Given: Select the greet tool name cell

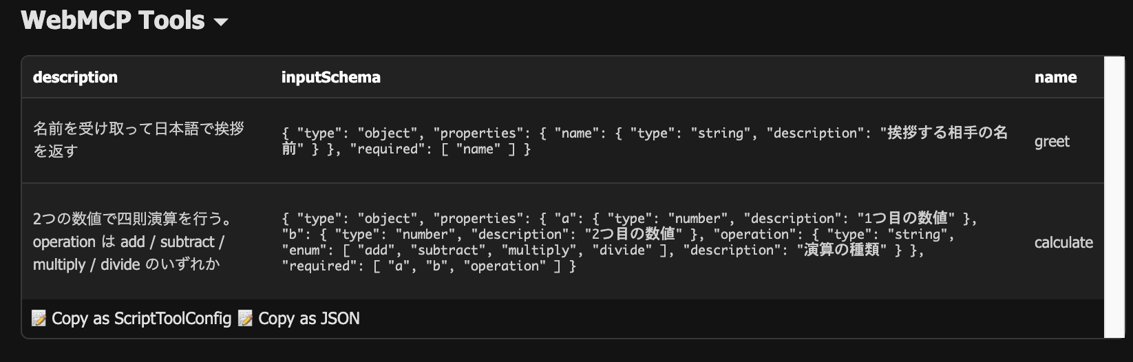Looking at the screenshot, I should click(1052, 141).
